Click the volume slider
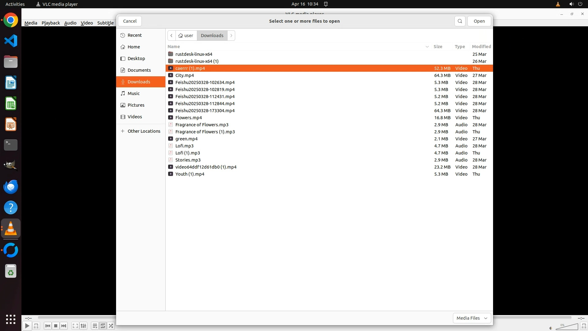588x331 pixels. (x=567, y=327)
